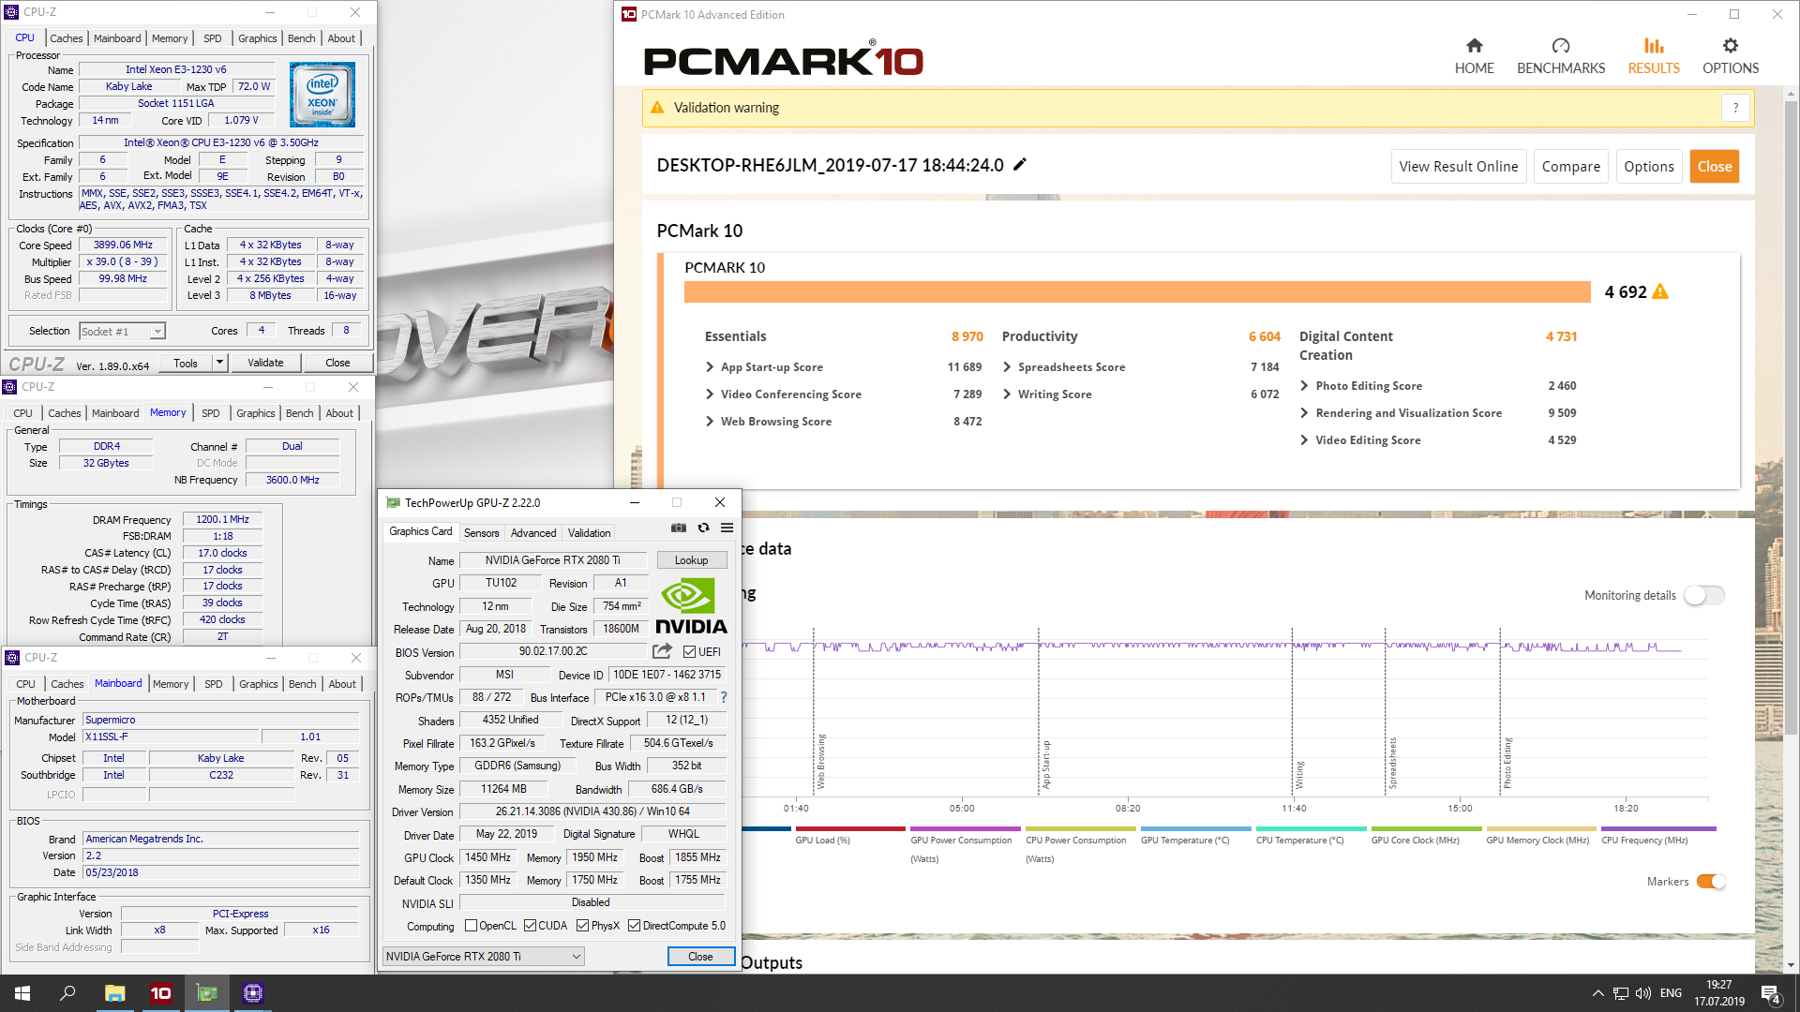Viewport: 1800px width, 1012px height.
Task: Click the Lookup button in GPU-Z
Action: click(x=691, y=560)
